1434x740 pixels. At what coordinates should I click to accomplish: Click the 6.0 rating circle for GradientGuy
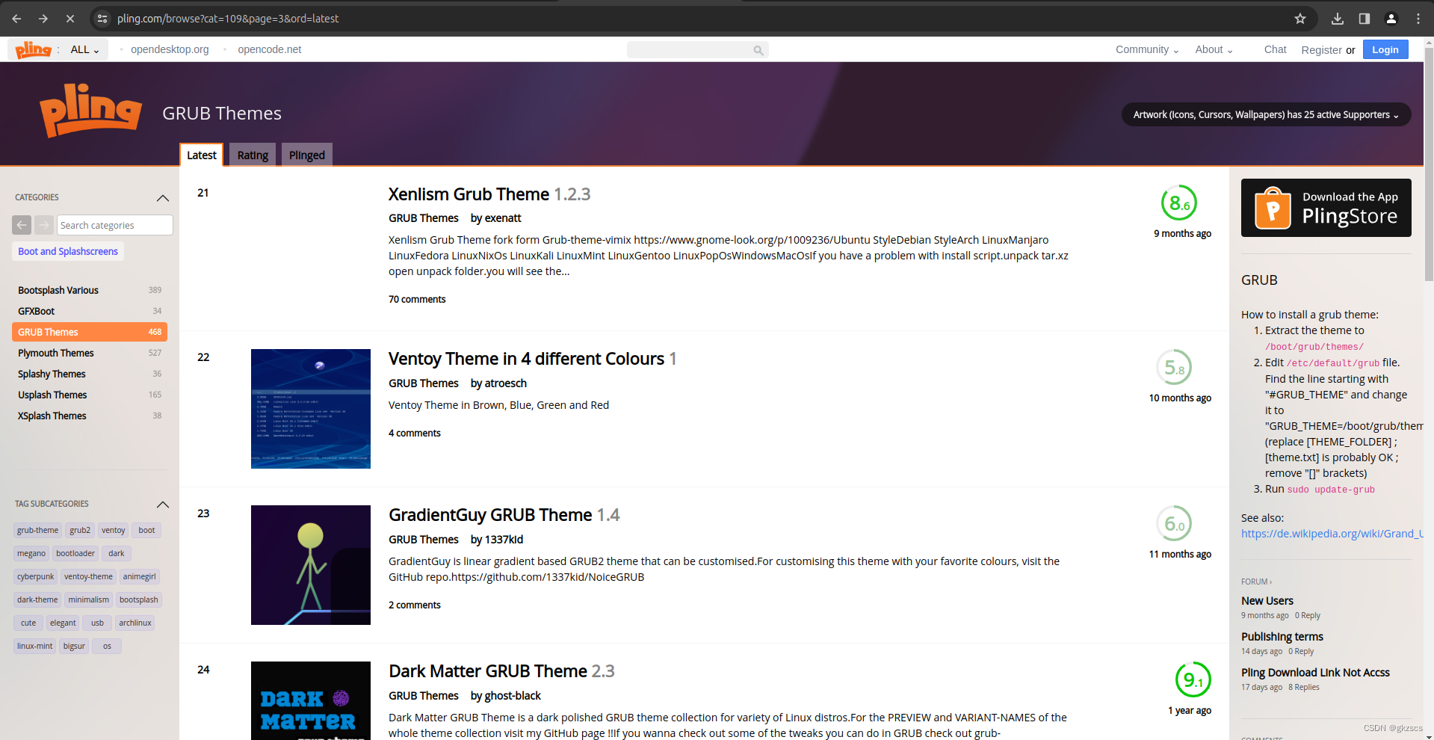tap(1174, 523)
